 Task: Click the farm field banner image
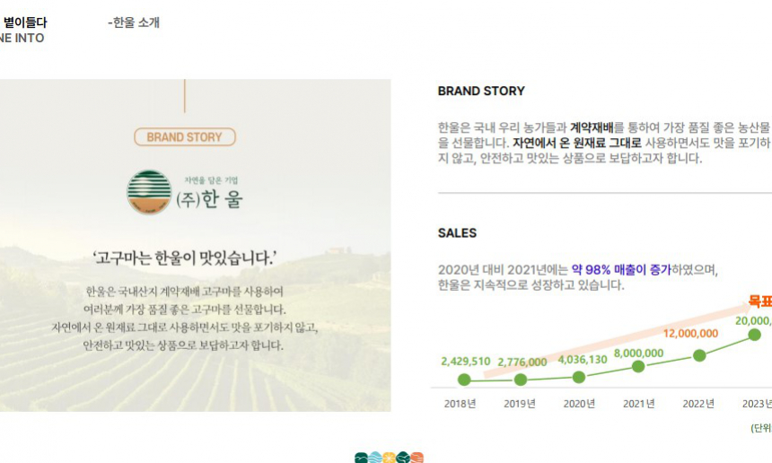click(196, 246)
